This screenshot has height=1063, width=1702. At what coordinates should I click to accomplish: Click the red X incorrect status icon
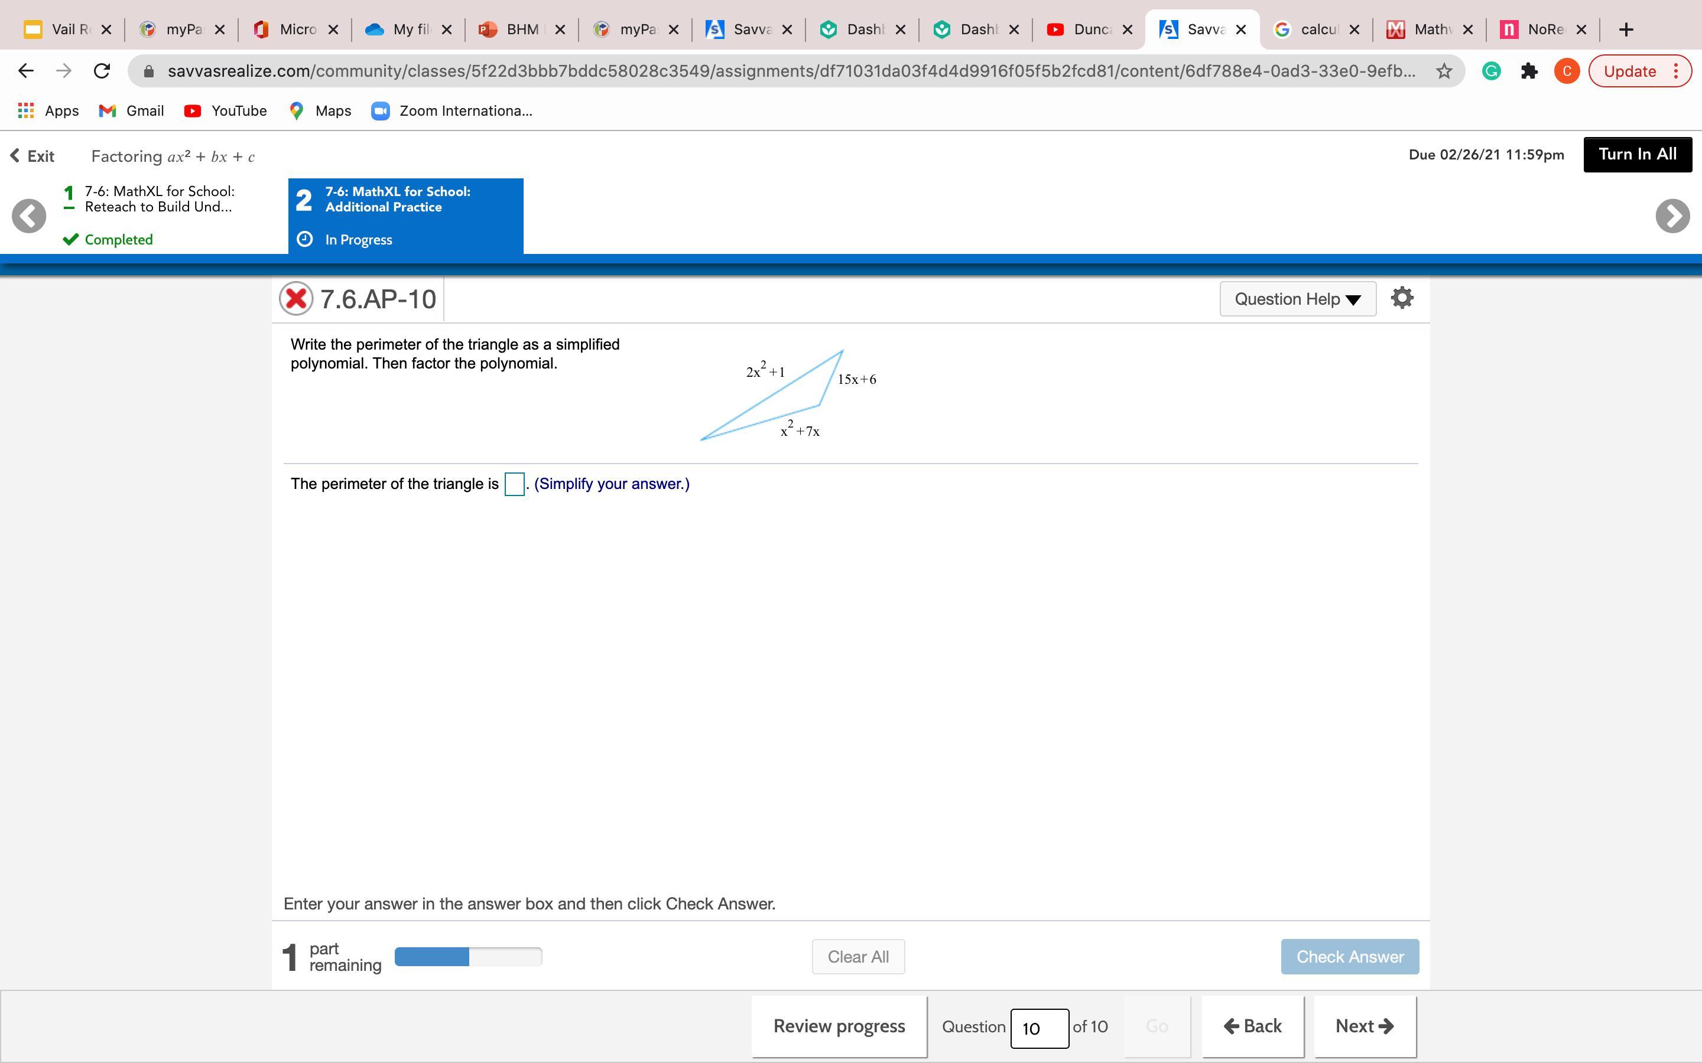tap(296, 299)
